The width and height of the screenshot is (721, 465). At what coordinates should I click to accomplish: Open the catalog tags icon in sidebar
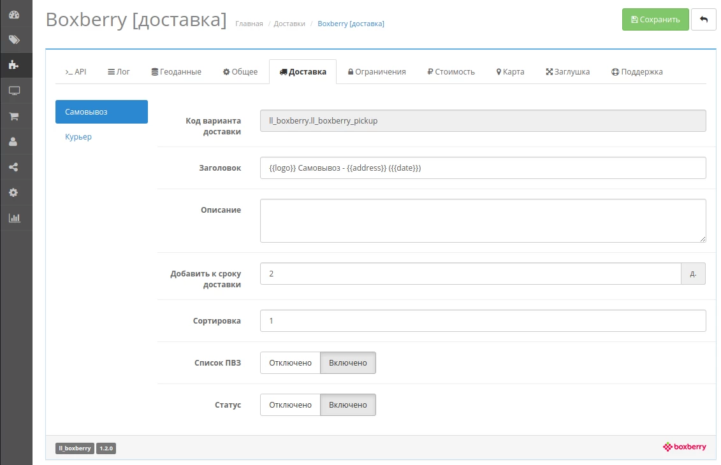14,40
